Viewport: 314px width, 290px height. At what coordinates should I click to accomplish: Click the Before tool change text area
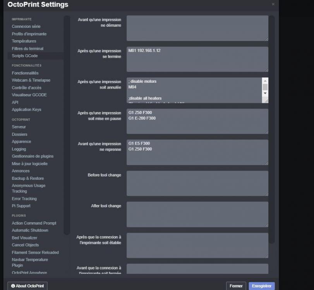[x=197, y=183]
